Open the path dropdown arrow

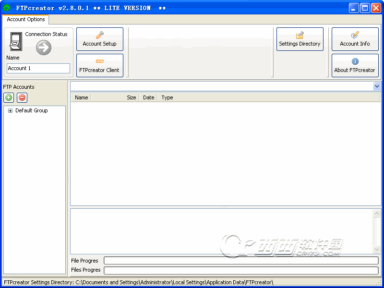pos(377,86)
